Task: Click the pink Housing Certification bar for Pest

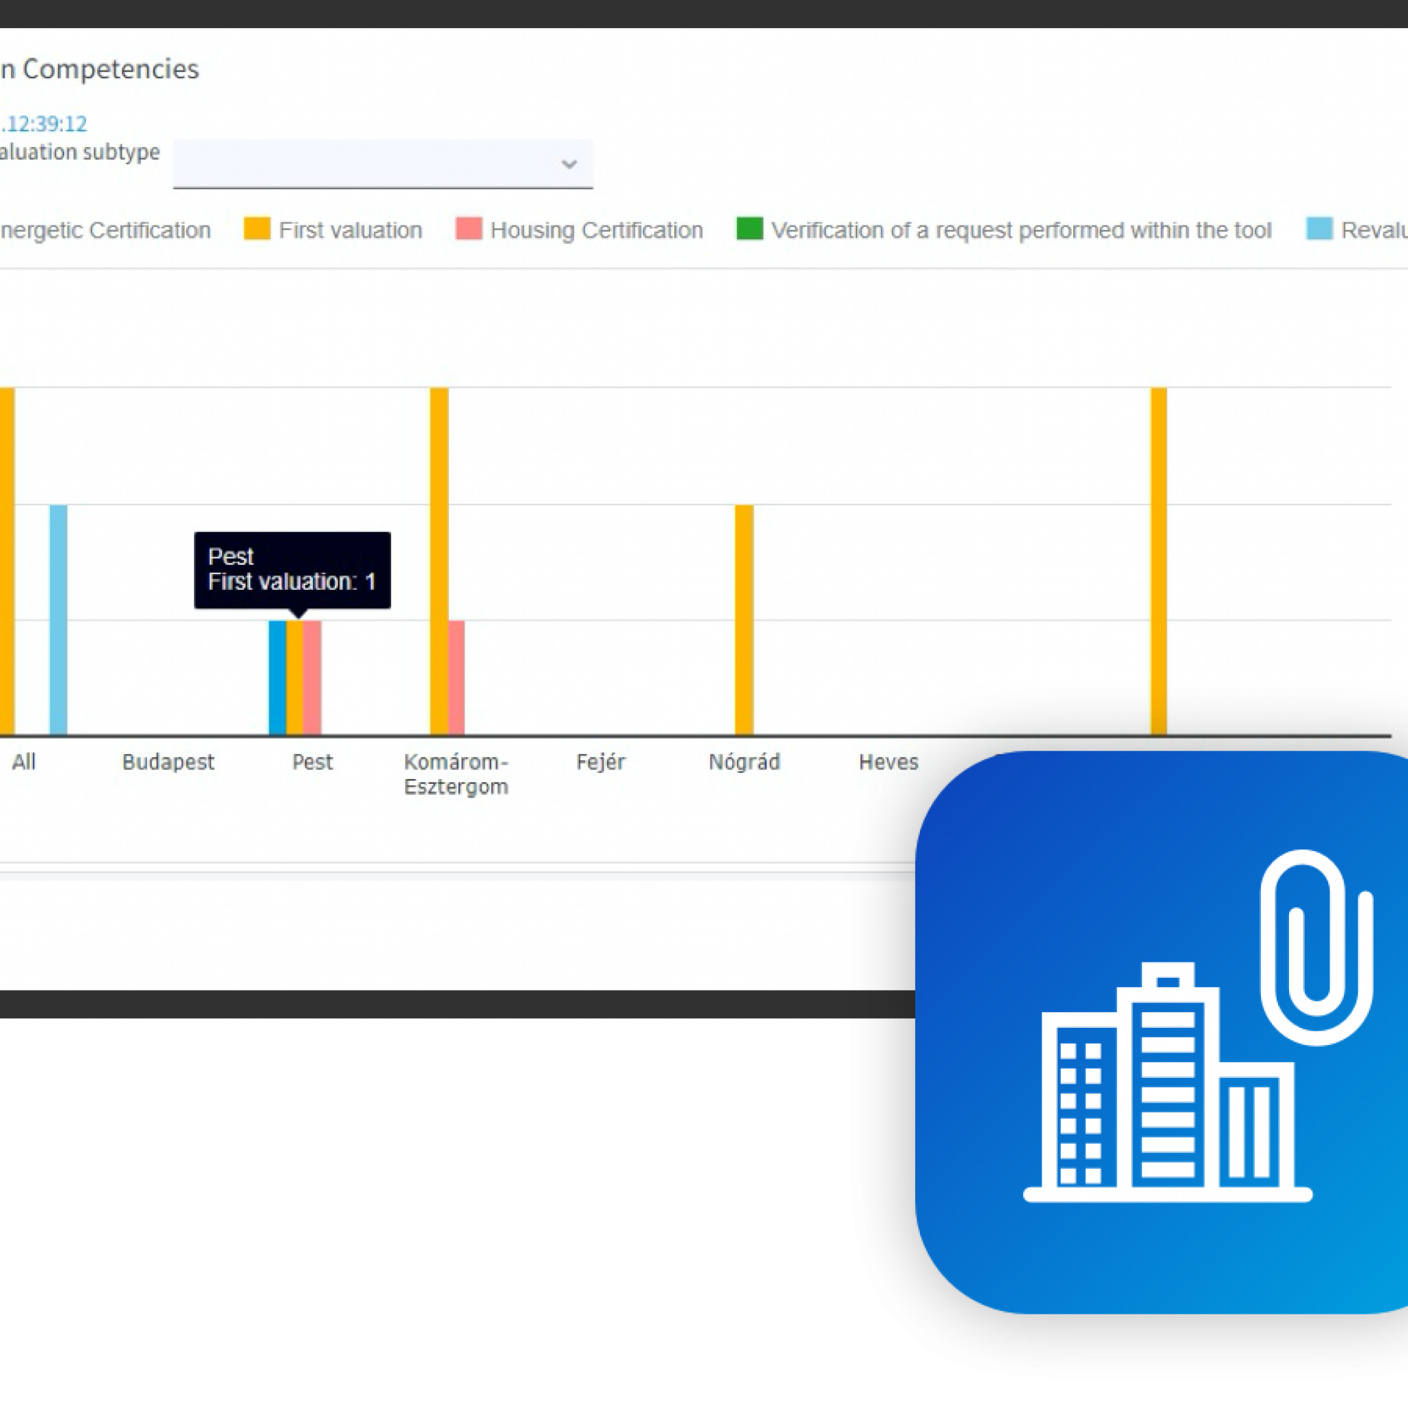Action: click(x=312, y=678)
